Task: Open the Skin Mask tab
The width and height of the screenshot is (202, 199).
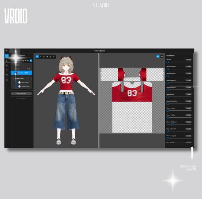Action: [22, 56]
